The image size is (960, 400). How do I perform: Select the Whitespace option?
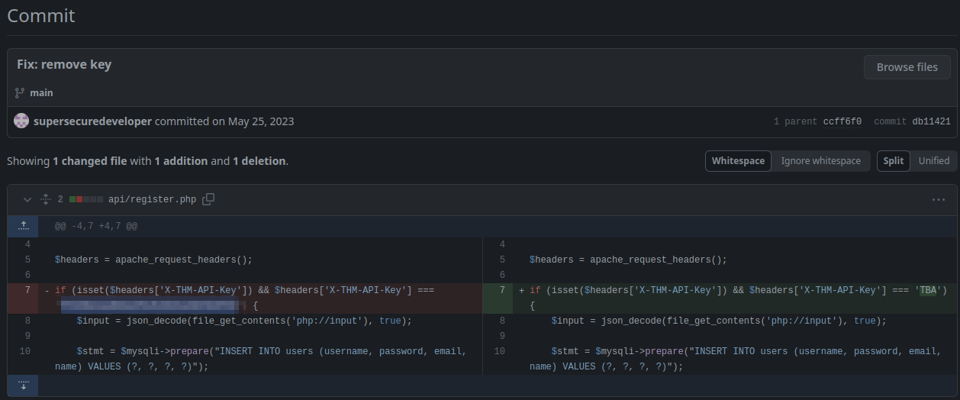(x=738, y=161)
